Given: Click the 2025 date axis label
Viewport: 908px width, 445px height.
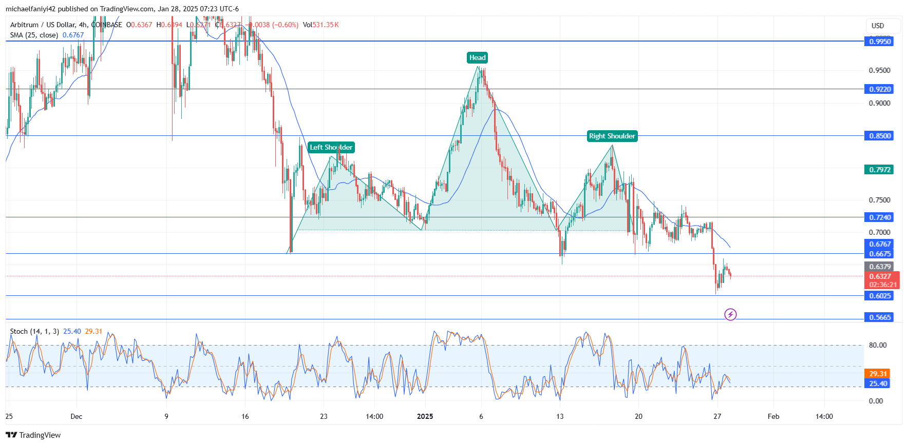Looking at the screenshot, I should click(425, 416).
